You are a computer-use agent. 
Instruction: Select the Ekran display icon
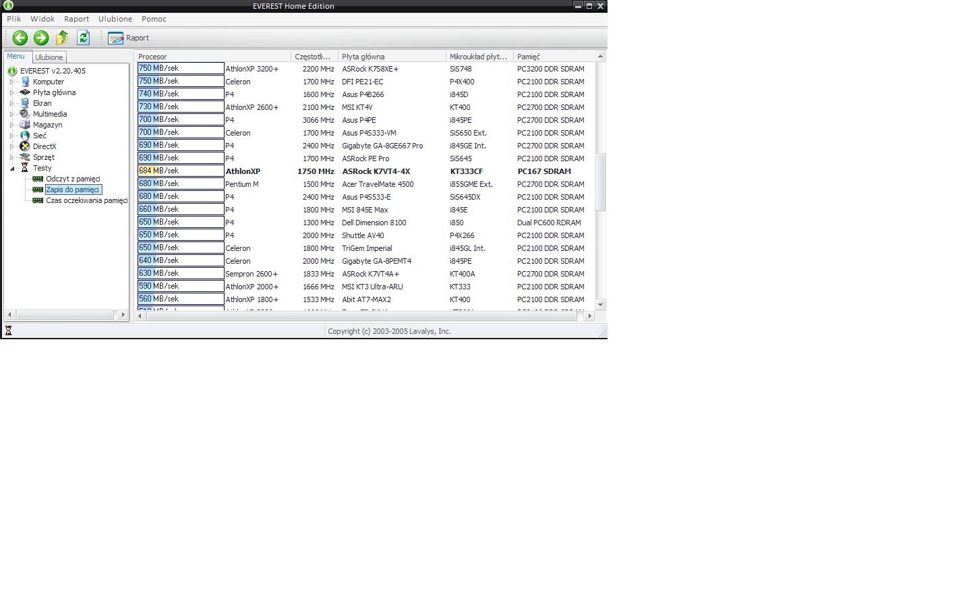point(25,103)
